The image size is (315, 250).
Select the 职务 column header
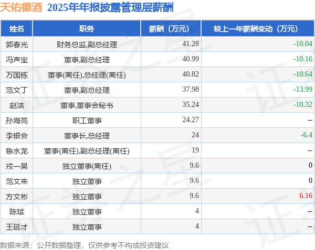(87, 29)
